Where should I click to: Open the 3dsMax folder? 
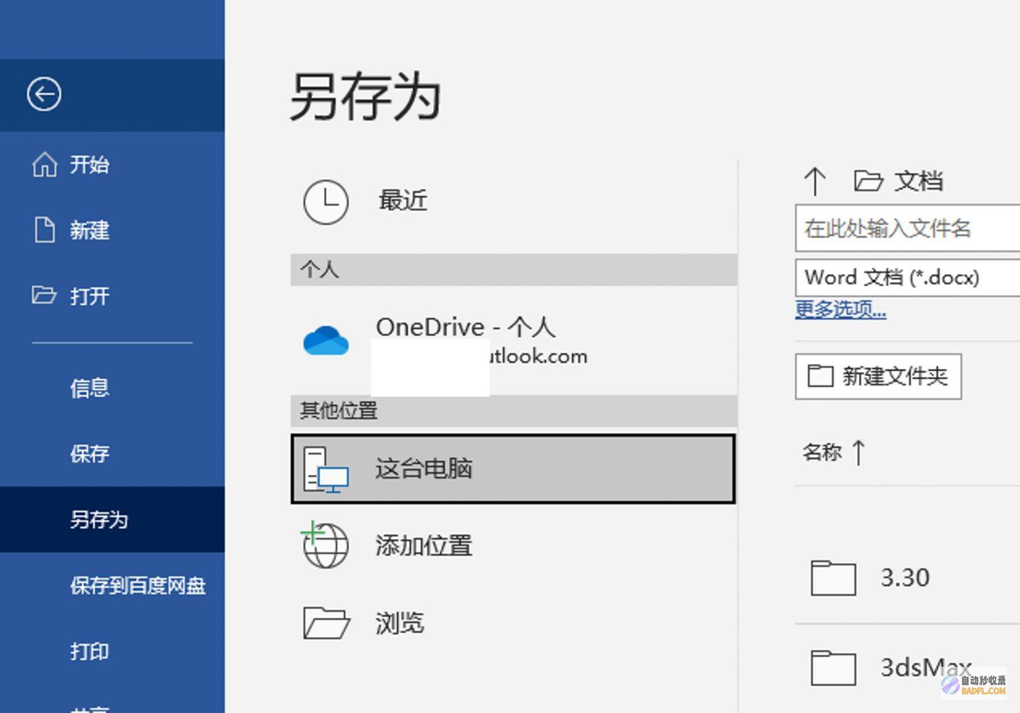926,667
